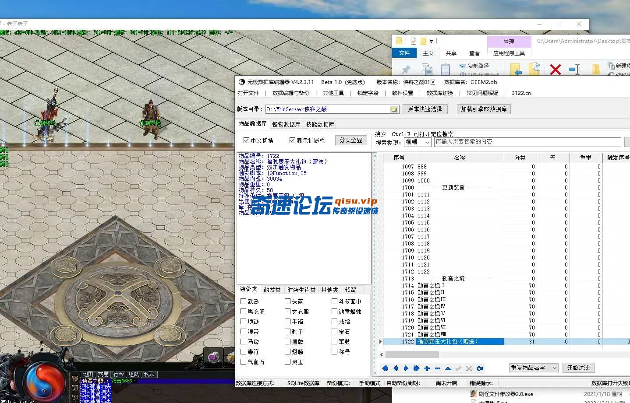Viewport: 630px width, 403px height.
Task: Switch to 技能数据库 tab
Action: [x=320, y=124]
